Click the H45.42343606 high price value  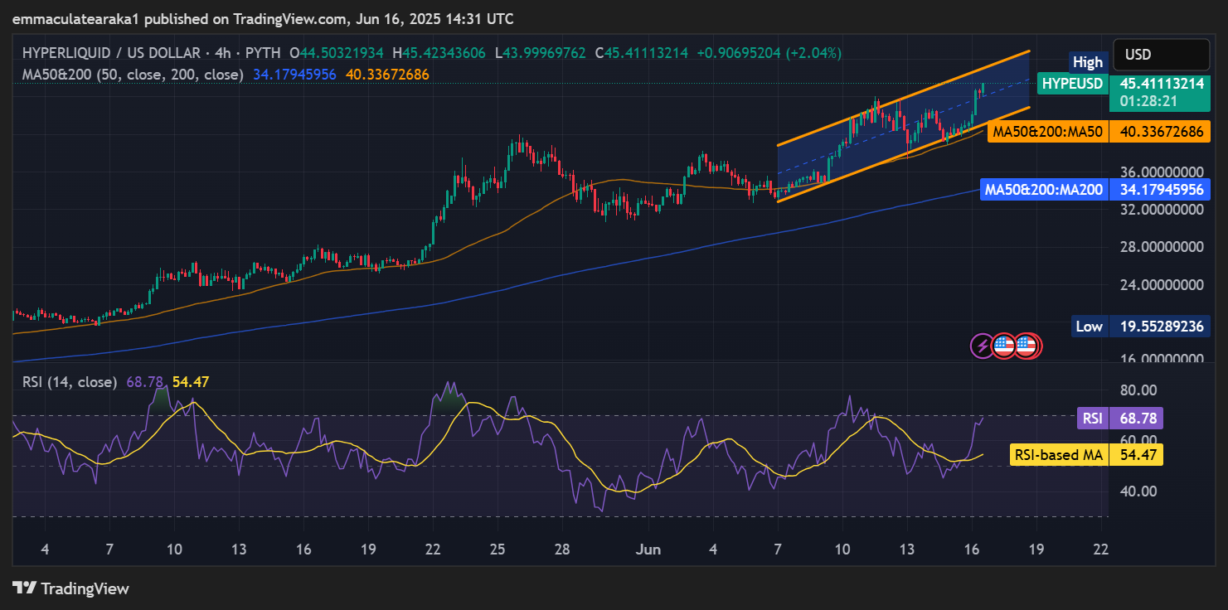tap(439, 53)
